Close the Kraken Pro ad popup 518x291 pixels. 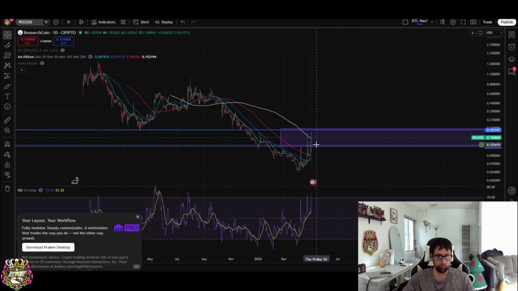[138, 217]
